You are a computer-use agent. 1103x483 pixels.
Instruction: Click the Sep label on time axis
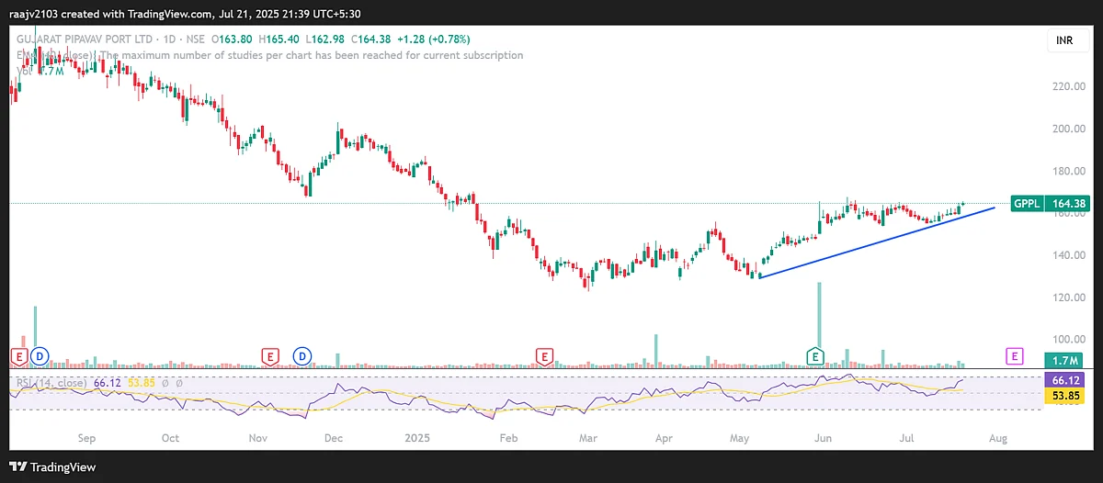click(x=86, y=439)
